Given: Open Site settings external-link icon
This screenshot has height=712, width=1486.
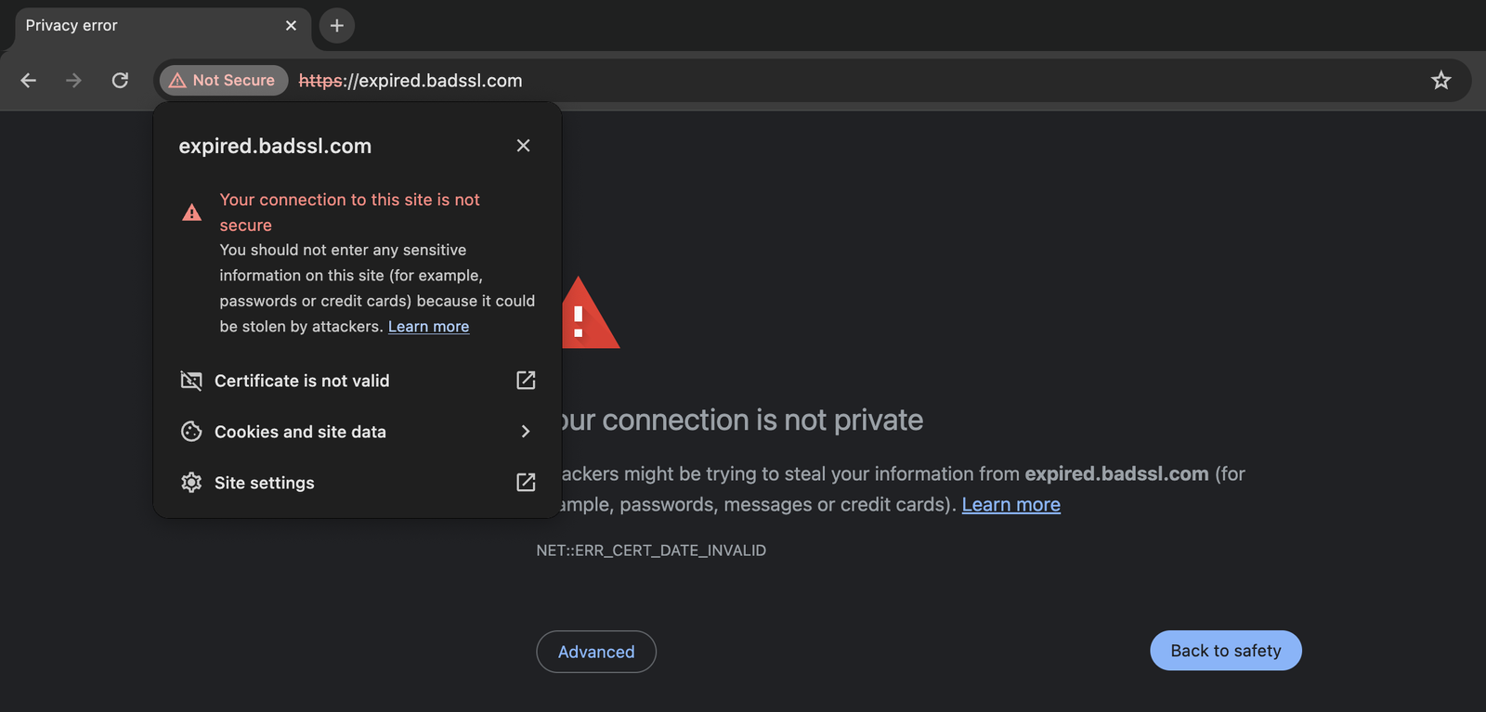Looking at the screenshot, I should [x=526, y=483].
